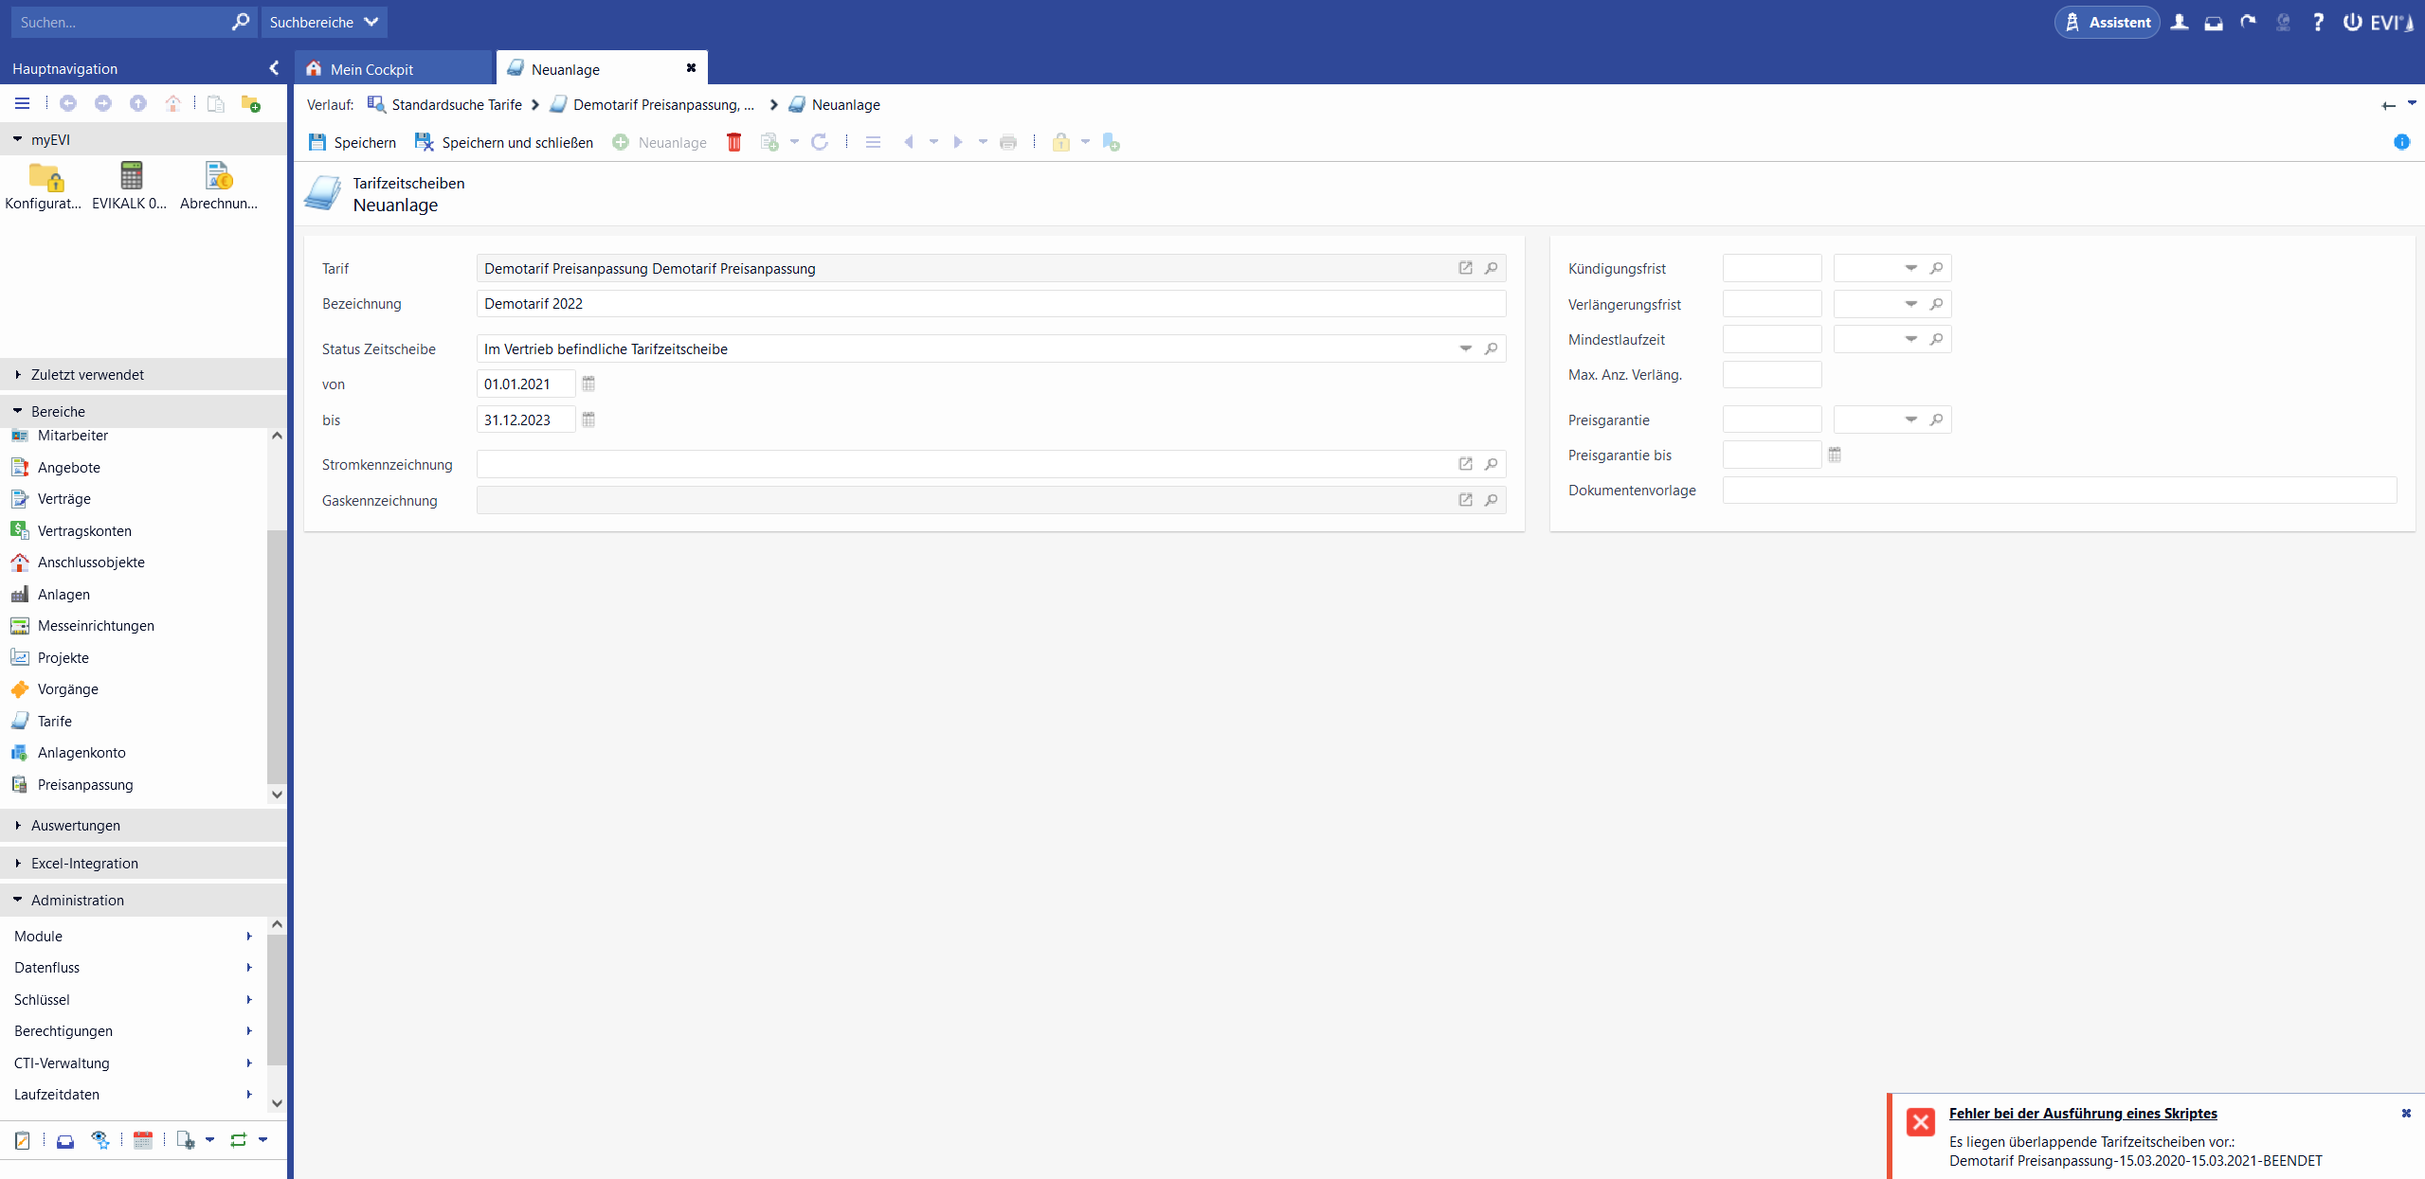This screenshot has width=2425, height=1179.
Task: Open the Fehler bei der Ausführung link
Action: pos(2082,1113)
